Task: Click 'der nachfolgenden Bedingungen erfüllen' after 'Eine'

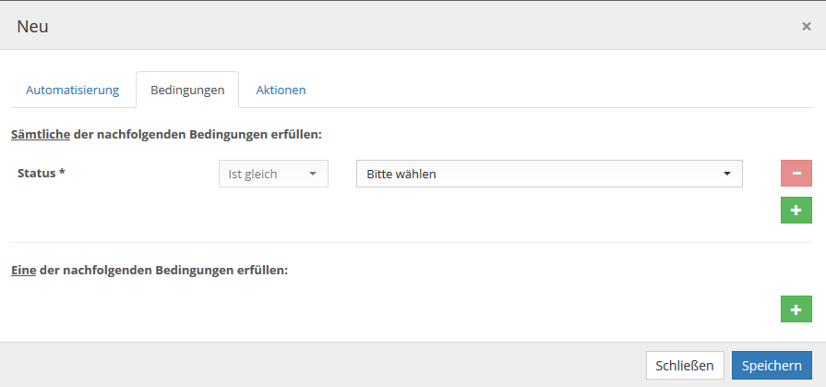Action: coord(163,271)
